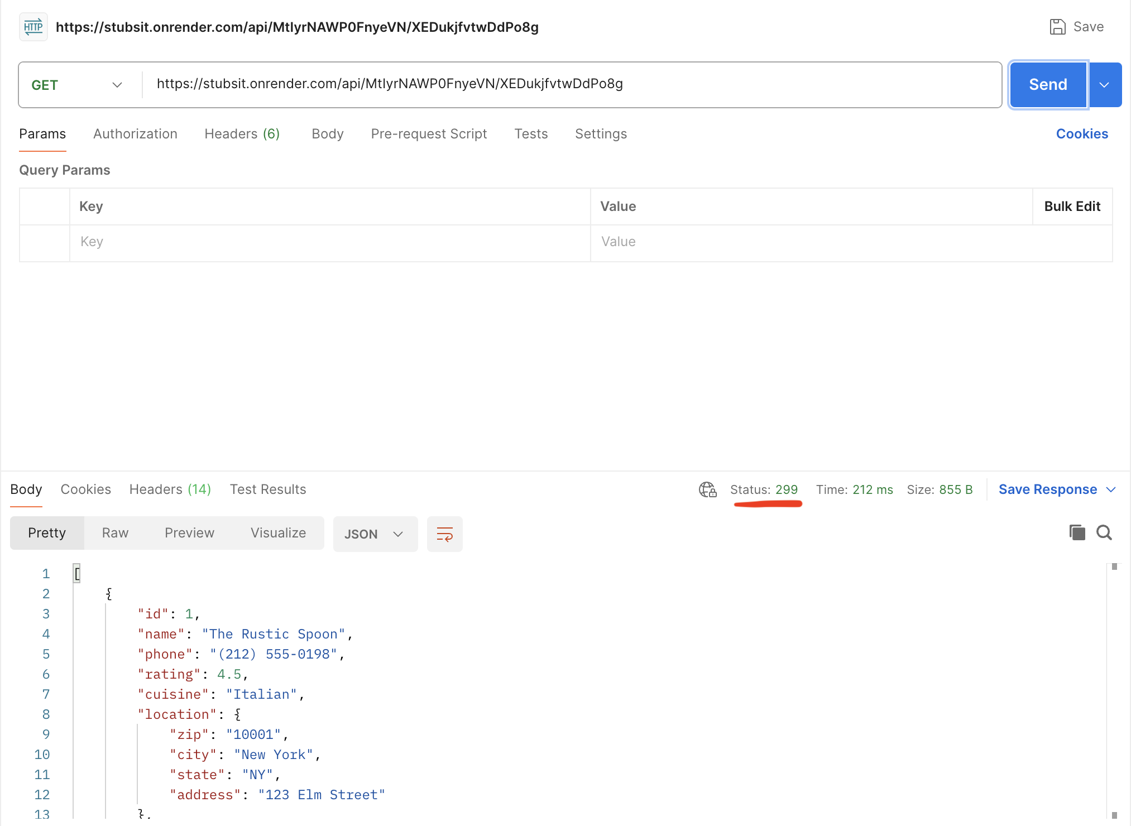Copy response body with copy icon
Screen dimensions: 1131x826
pos(1077,532)
